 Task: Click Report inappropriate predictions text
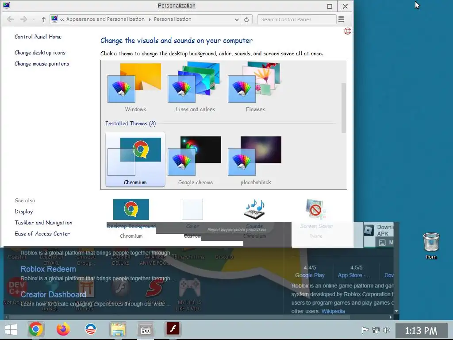pyautogui.click(x=237, y=230)
